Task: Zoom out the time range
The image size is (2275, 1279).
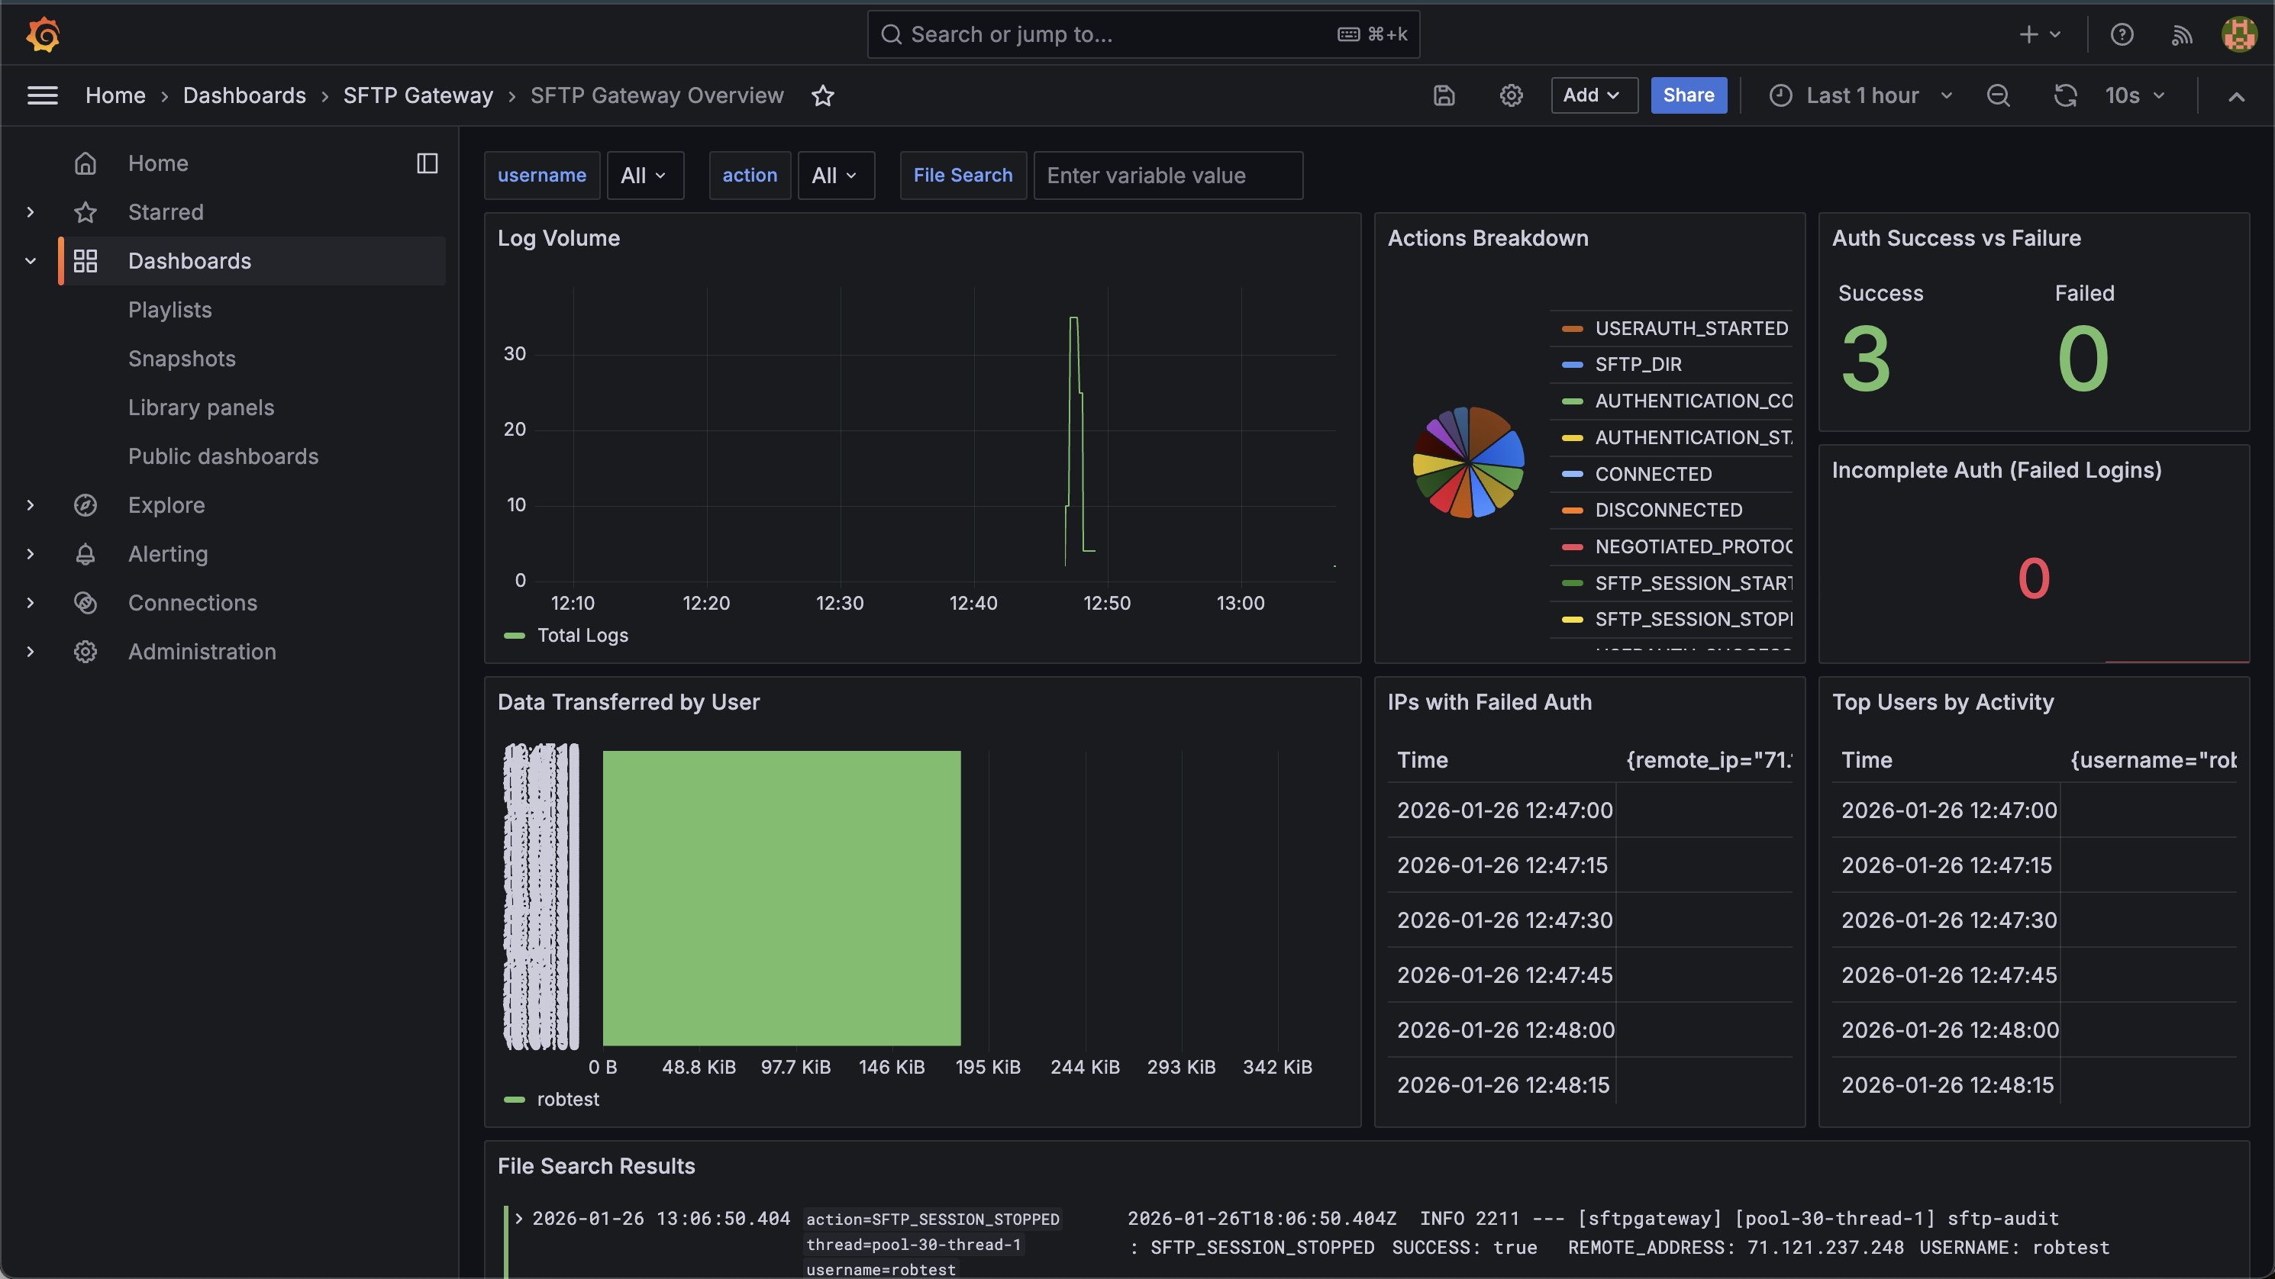Action: 1999,95
